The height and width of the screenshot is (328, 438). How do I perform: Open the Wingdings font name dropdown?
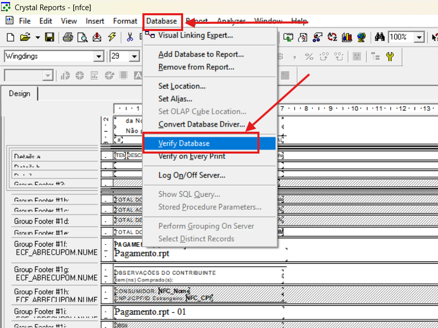pyautogui.click(x=99, y=56)
